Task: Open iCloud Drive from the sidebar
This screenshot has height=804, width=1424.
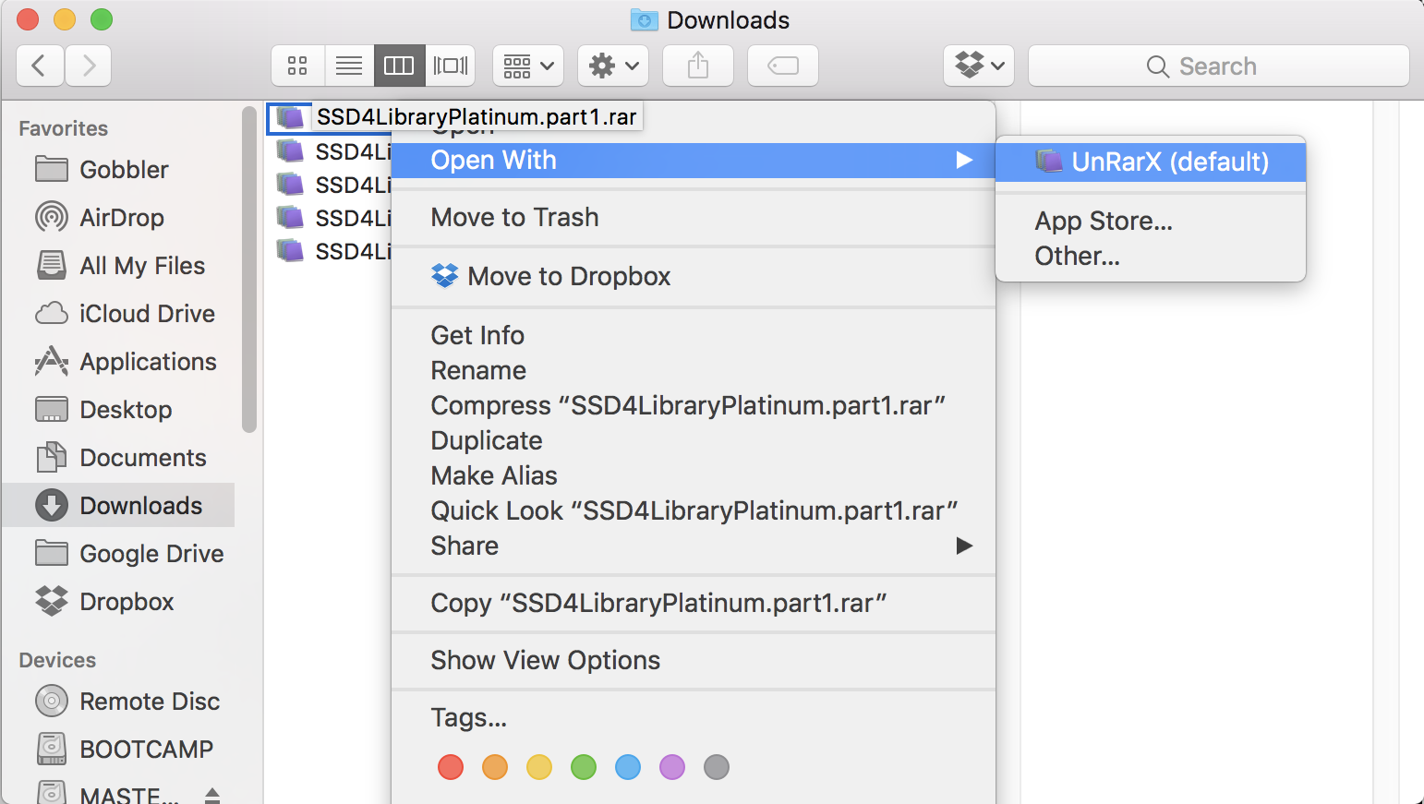Action: (x=146, y=314)
